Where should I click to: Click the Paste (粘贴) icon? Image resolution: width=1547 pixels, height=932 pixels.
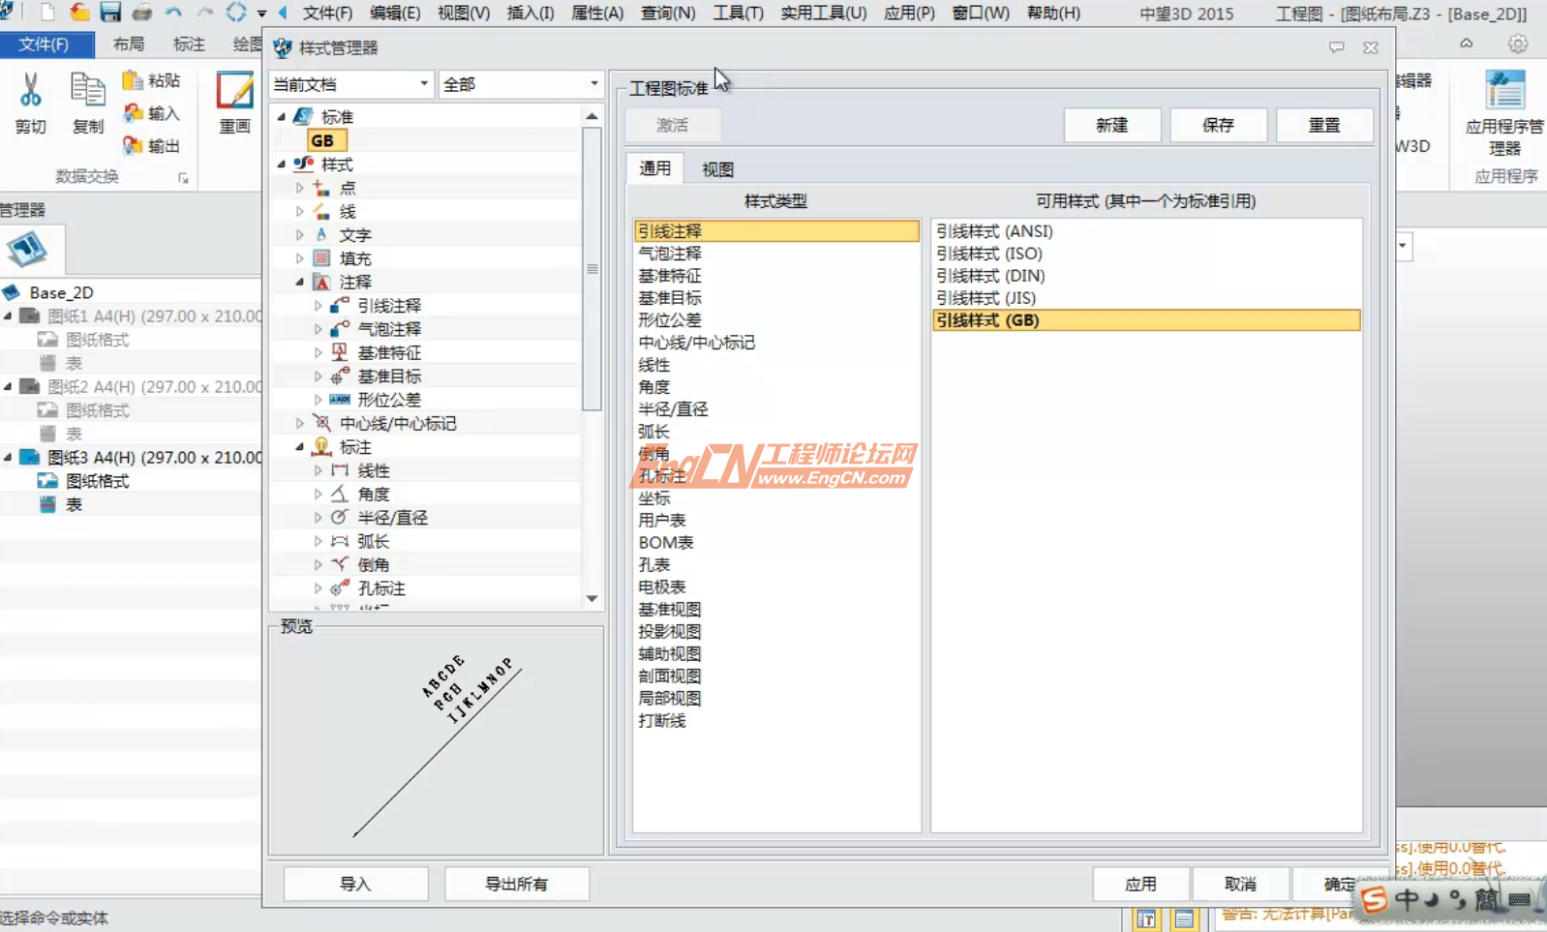coord(133,80)
